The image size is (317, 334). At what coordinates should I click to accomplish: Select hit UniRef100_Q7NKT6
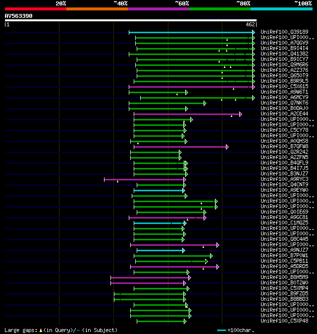[x=284, y=103]
